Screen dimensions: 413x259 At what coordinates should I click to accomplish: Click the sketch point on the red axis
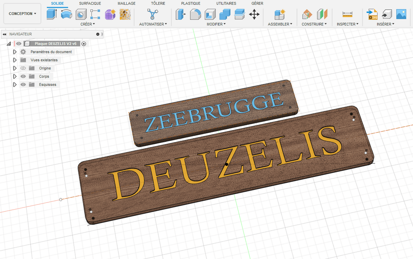(x=61, y=199)
